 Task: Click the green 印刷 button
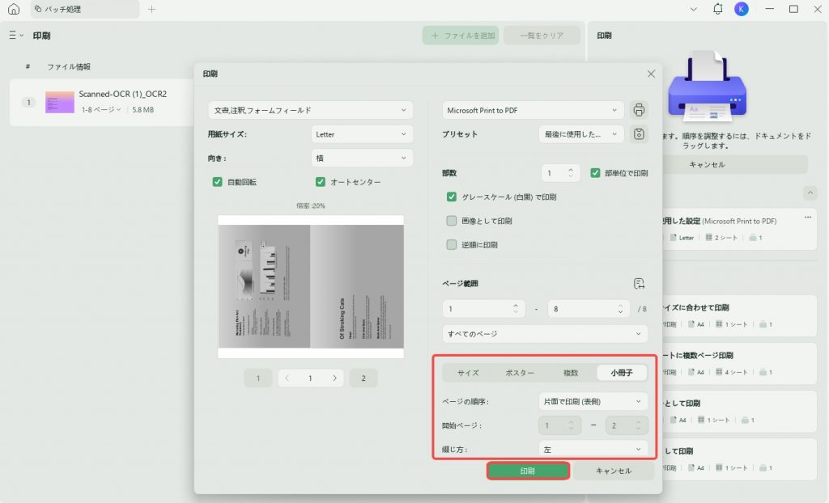pyautogui.click(x=528, y=471)
